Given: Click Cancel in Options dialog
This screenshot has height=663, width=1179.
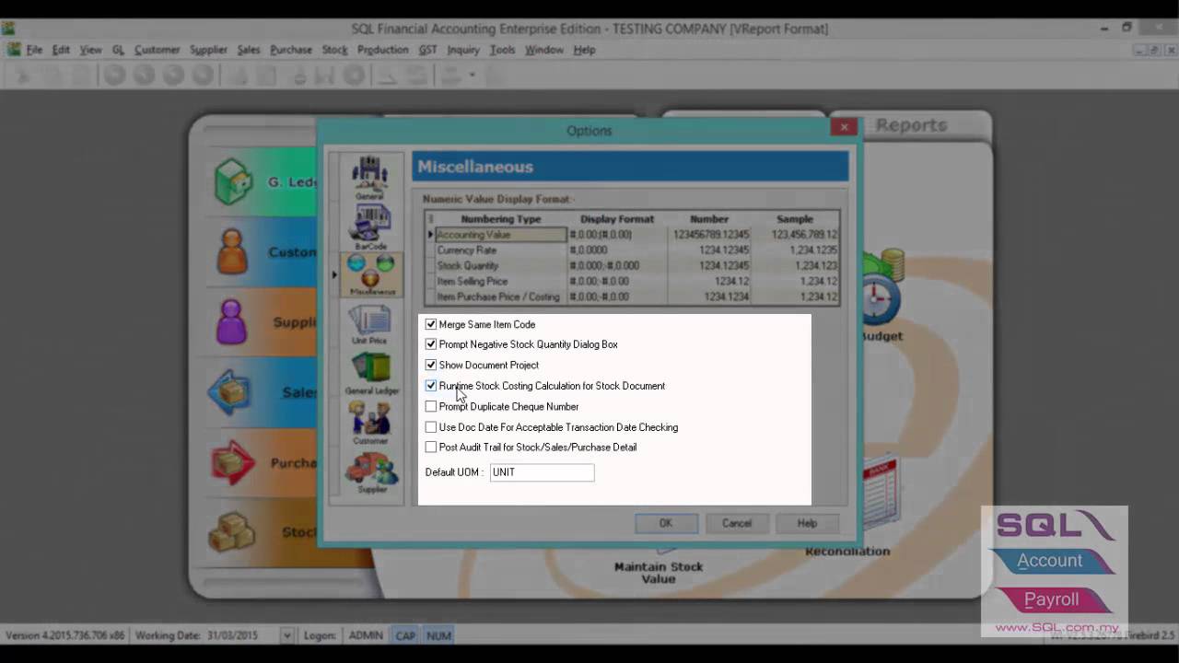Looking at the screenshot, I should pos(737,523).
